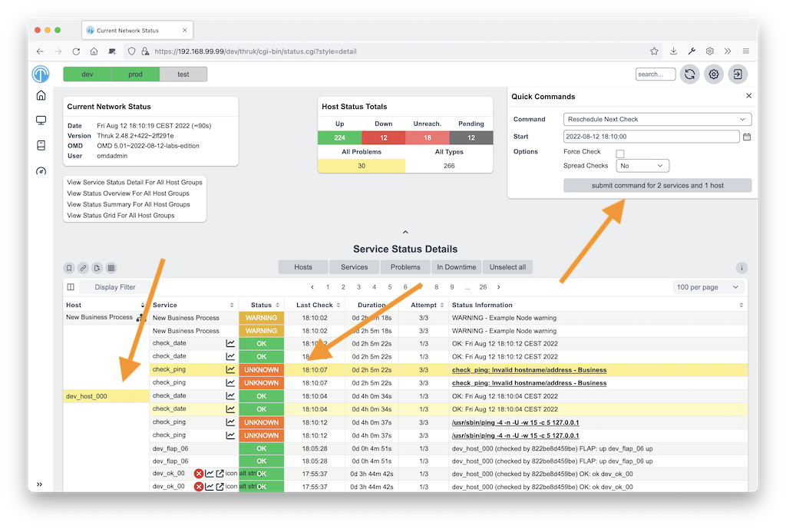Screen dimensions: 786x529
Task: Click the info icon right of Unselect all
Action: tap(741, 268)
